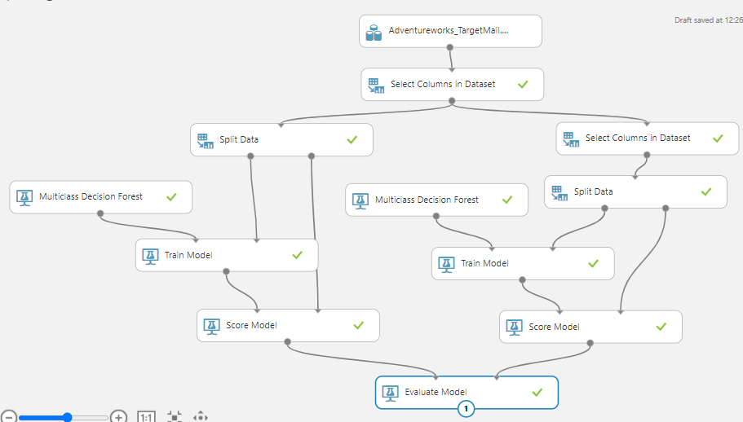
Task: Activate the pan mode arrows icon
Action: (201, 417)
